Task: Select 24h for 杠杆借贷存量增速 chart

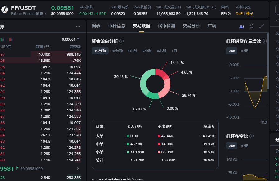Action: 232,51
